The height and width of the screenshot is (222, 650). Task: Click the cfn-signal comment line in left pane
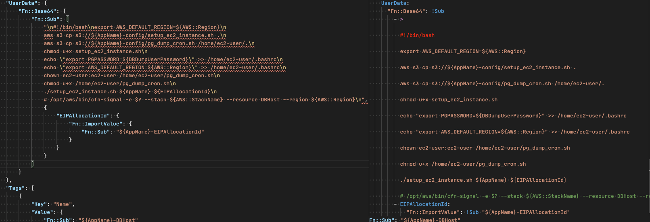click(206, 100)
